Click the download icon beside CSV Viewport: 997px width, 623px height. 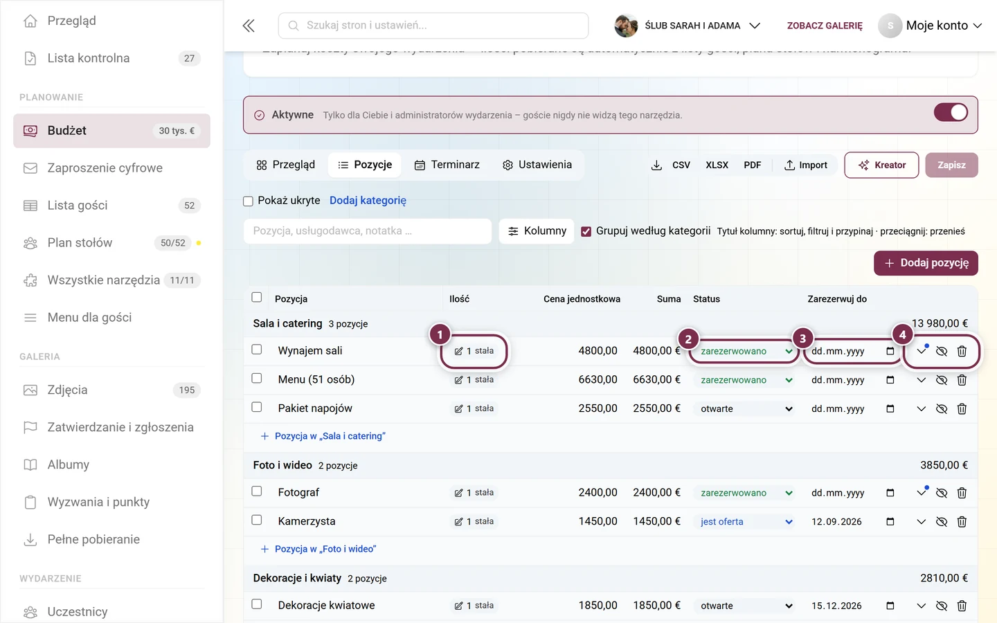pyautogui.click(x=656, y=165)
